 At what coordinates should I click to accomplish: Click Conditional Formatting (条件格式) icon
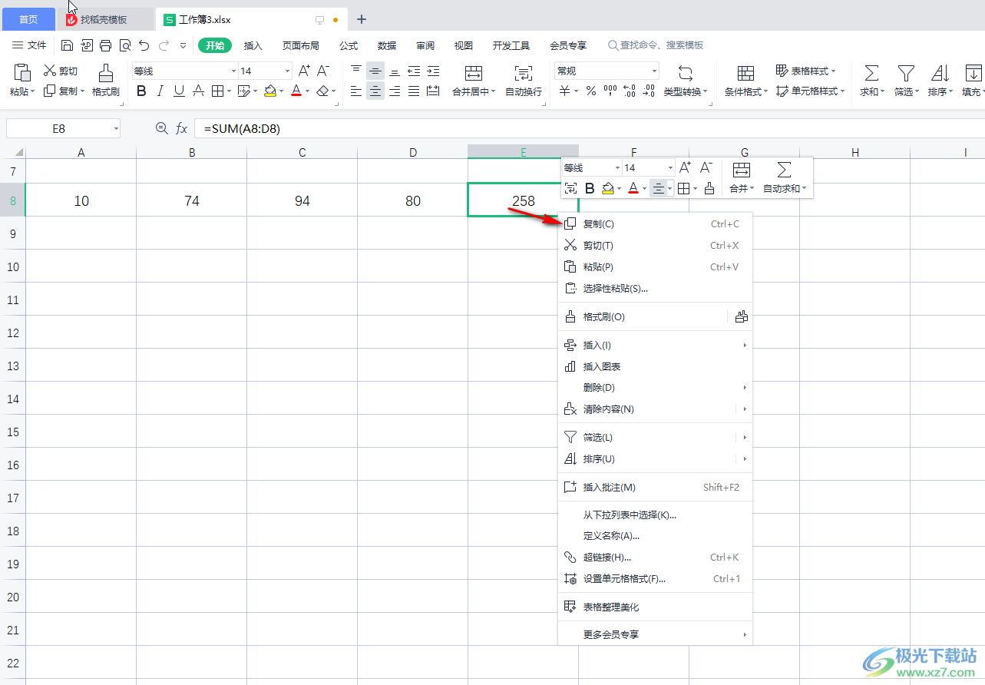[x=745, y=73]
